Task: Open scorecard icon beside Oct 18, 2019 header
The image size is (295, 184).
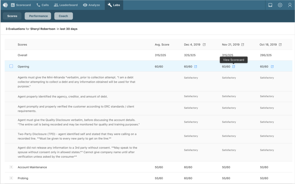Action: [280, 44]
